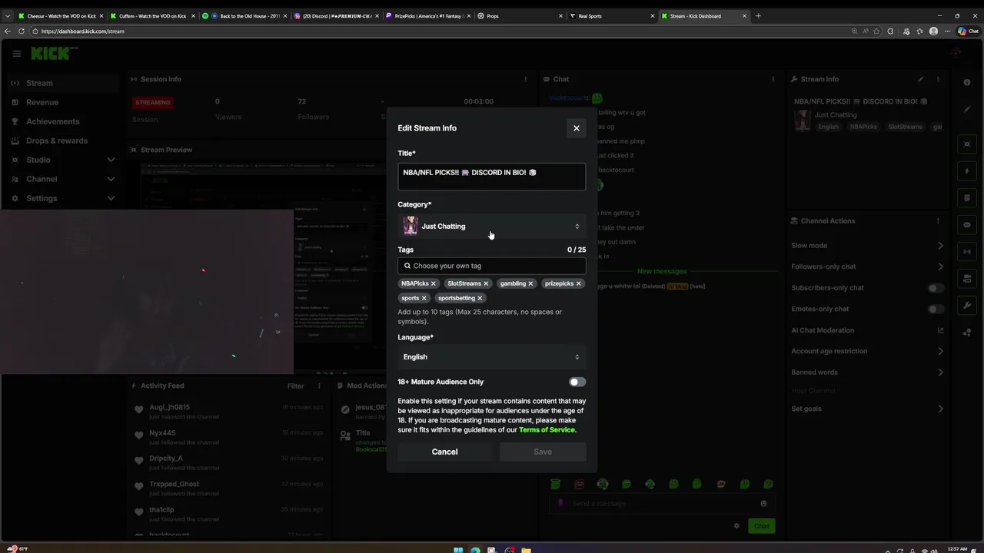Open the Category dropdown showing Just Chatting
Screen dimensions: 984x553
491,226
